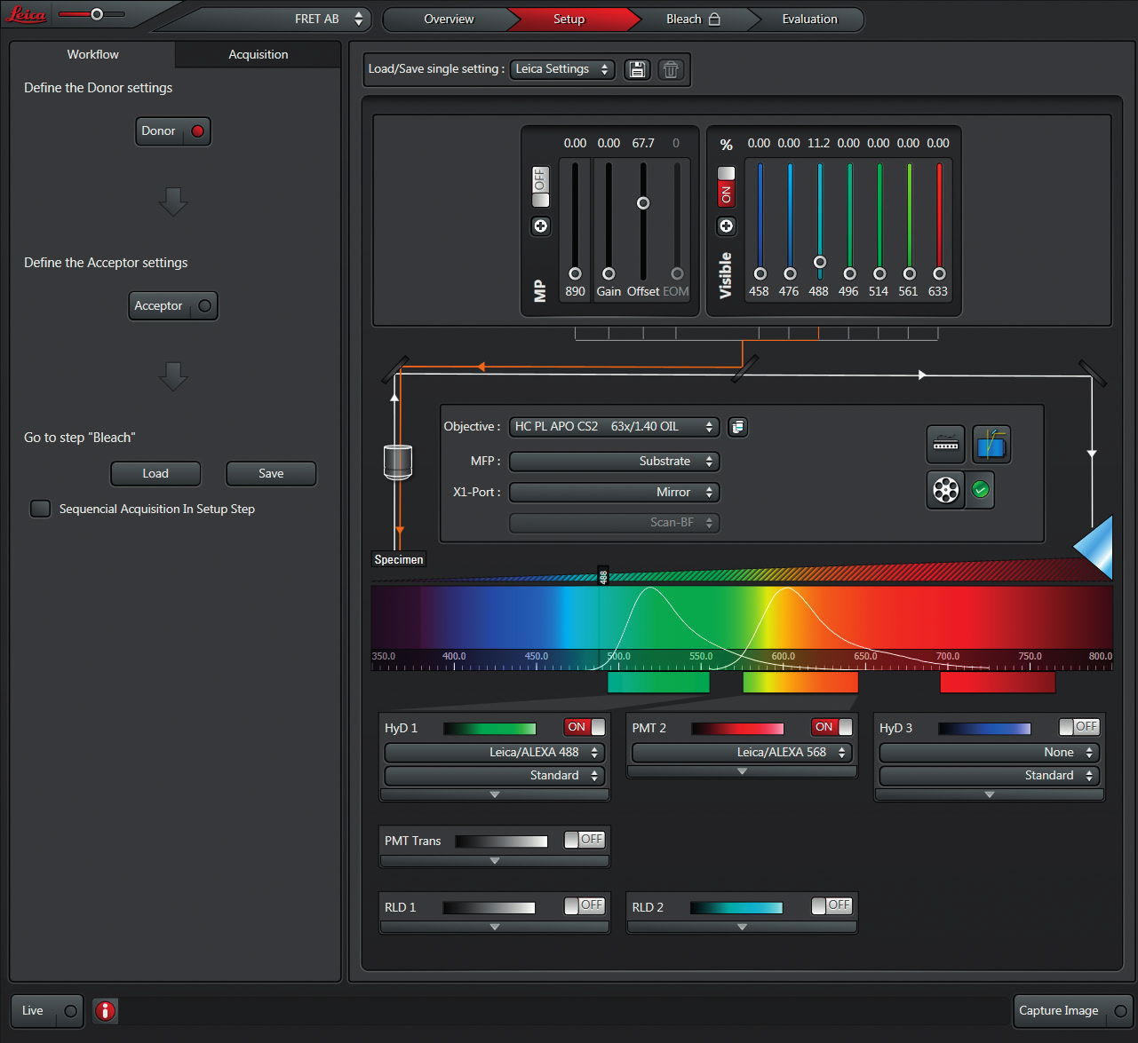Enable the RLD 2 detector

(x=832, y=905)
